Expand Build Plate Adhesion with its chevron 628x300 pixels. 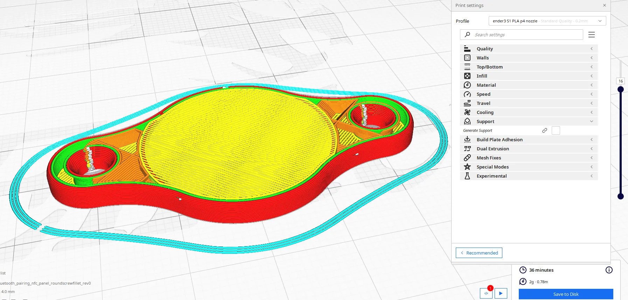pyautogui.click(x=592, y=140)
